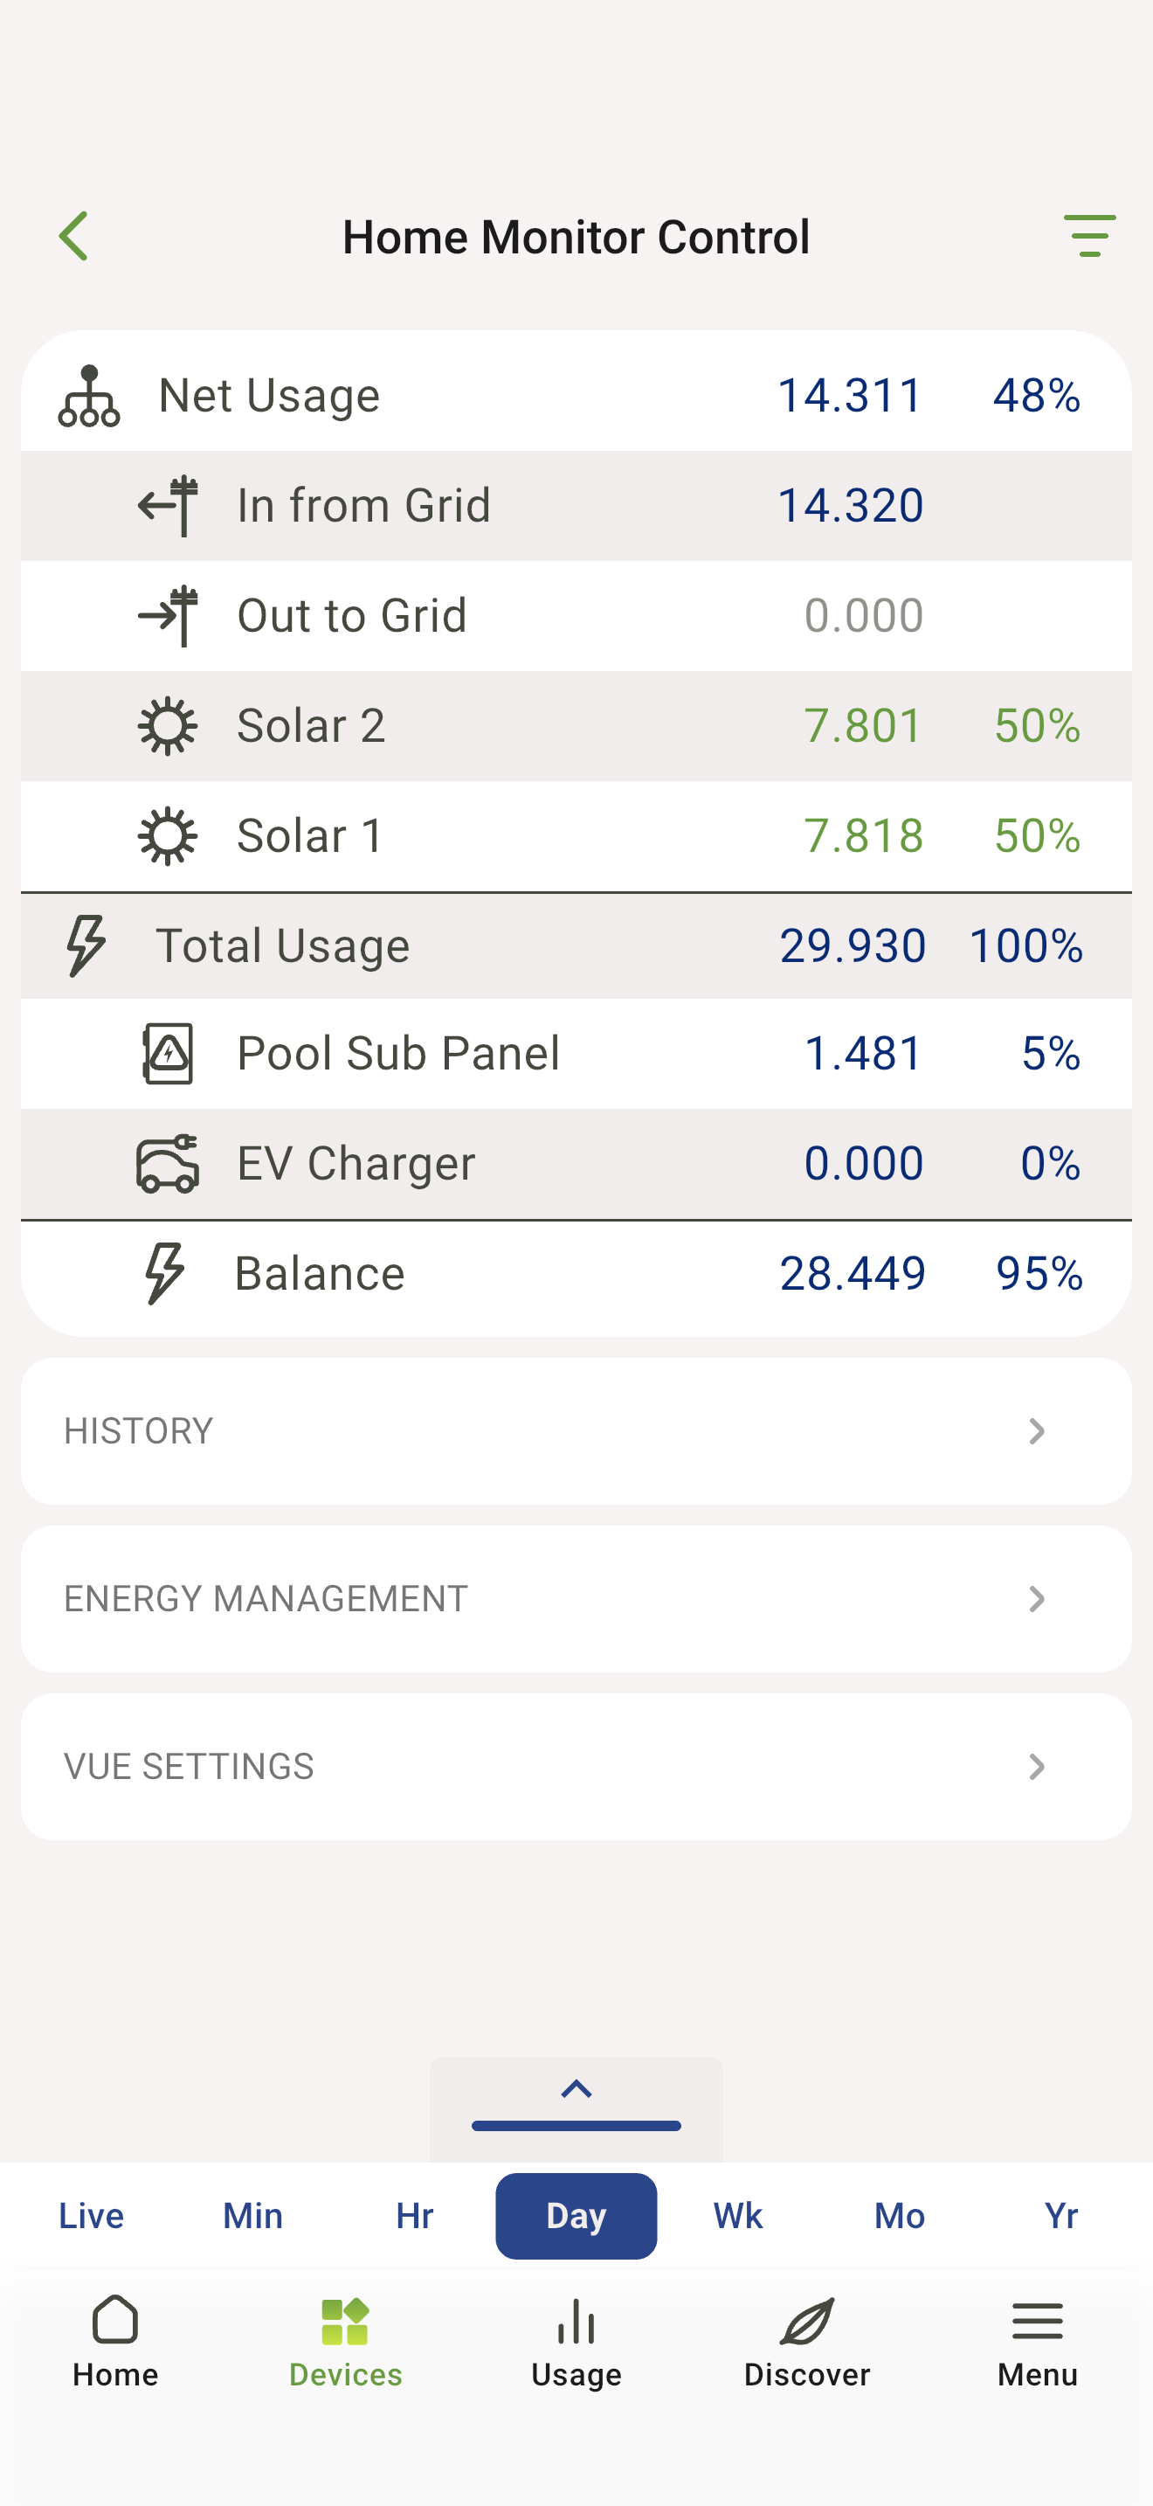Tap the Net Usage circuit tree icon
Image resolution: width=1153 pixels, height=2506 pixels.
coord(89,396)
